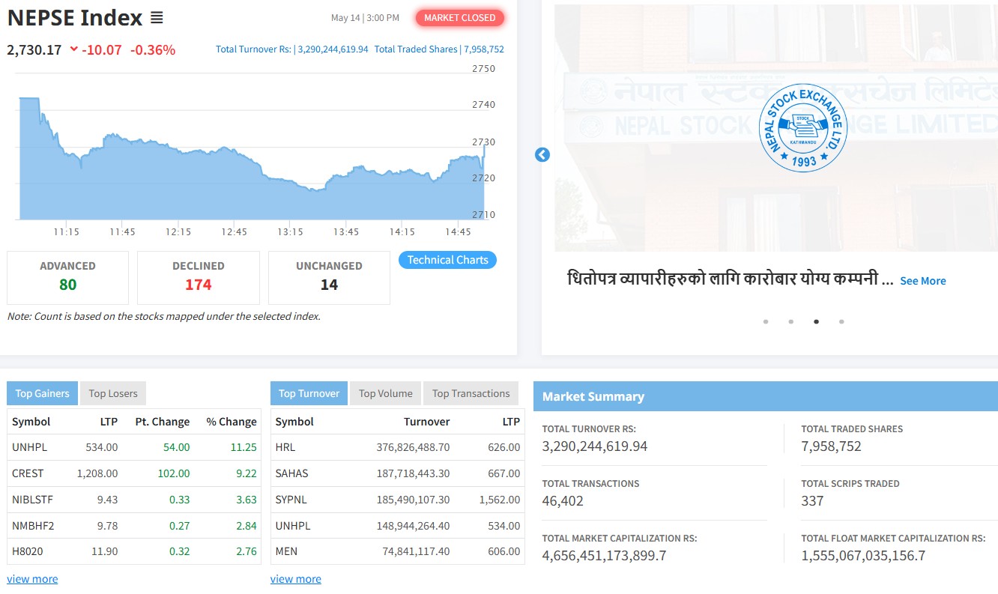Open Technical Charts
Screen dimensions: 998x594
(447, 260)
